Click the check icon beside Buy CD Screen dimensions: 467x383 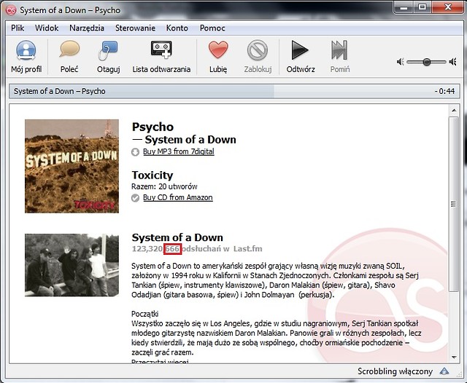135,198
